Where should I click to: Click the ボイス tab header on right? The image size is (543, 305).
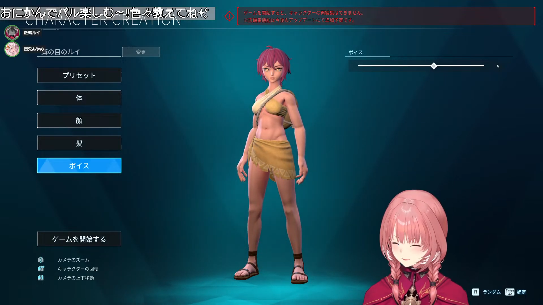coord(355,52)
